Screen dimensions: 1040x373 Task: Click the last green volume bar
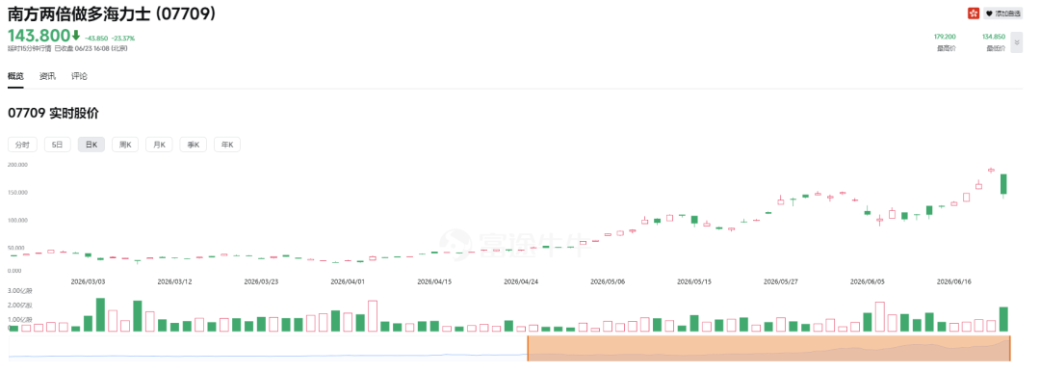[1003, 319]
